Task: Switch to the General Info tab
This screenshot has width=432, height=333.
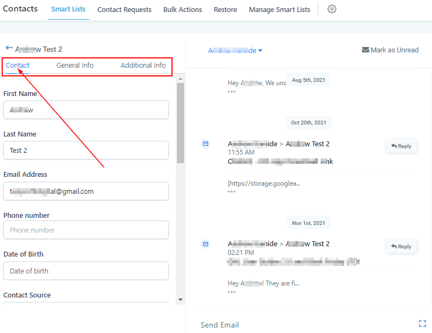Action: [75, 65]
